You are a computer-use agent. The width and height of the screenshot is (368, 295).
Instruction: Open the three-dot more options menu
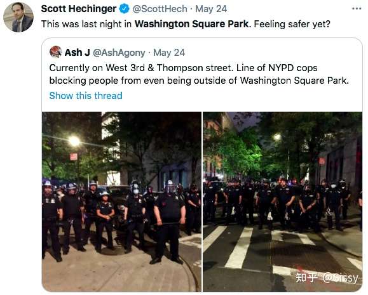pos(357,9)
